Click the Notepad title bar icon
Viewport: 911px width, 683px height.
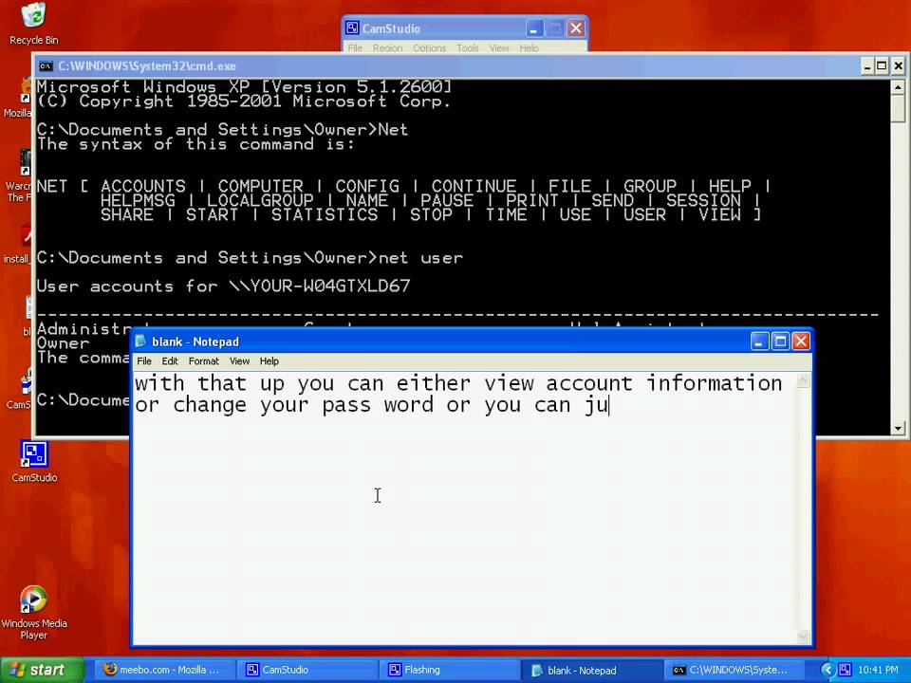click(x=140, y=341)
